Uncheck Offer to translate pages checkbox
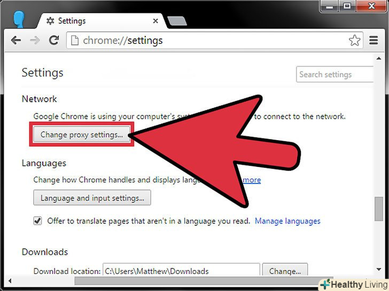 37,220
